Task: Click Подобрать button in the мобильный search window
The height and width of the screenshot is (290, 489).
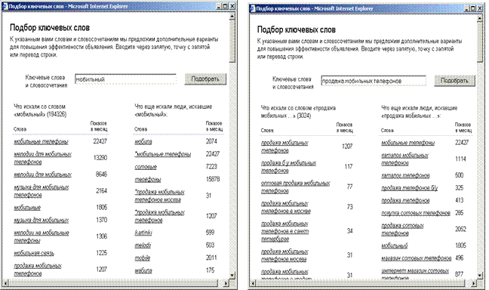Action: click(x=205, y=79)
